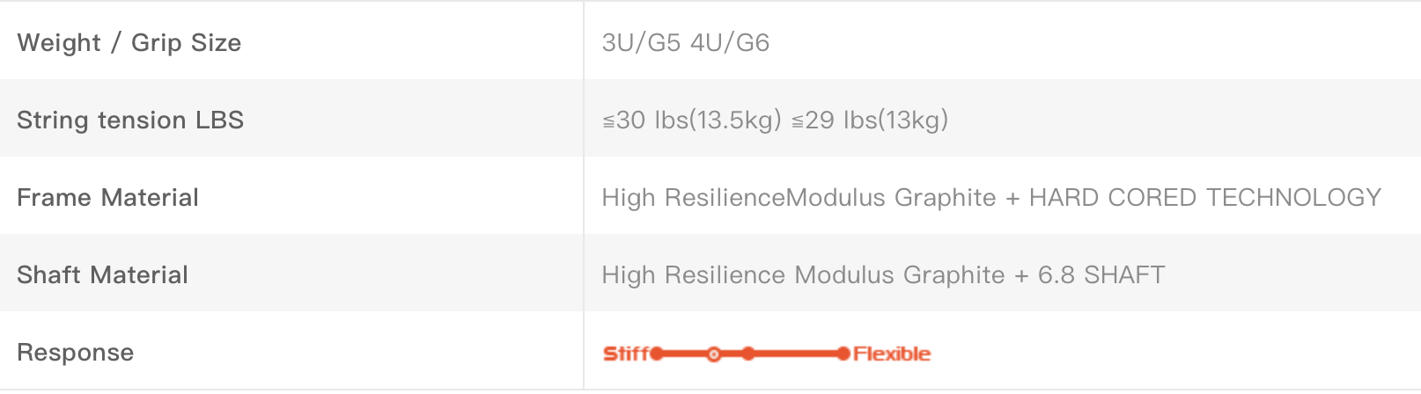Select the 3U/G5 4U/G6 value text
Image resolution: width=1421 pixels, height=394 pixels.
[x=686, y=42]
